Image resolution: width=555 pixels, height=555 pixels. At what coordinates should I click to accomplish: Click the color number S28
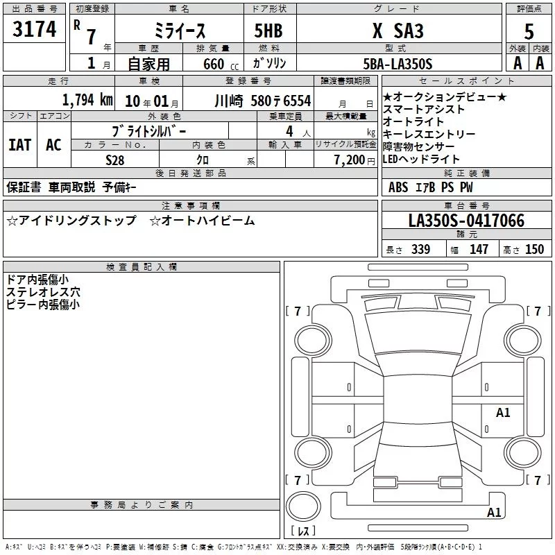pos(115,160)
